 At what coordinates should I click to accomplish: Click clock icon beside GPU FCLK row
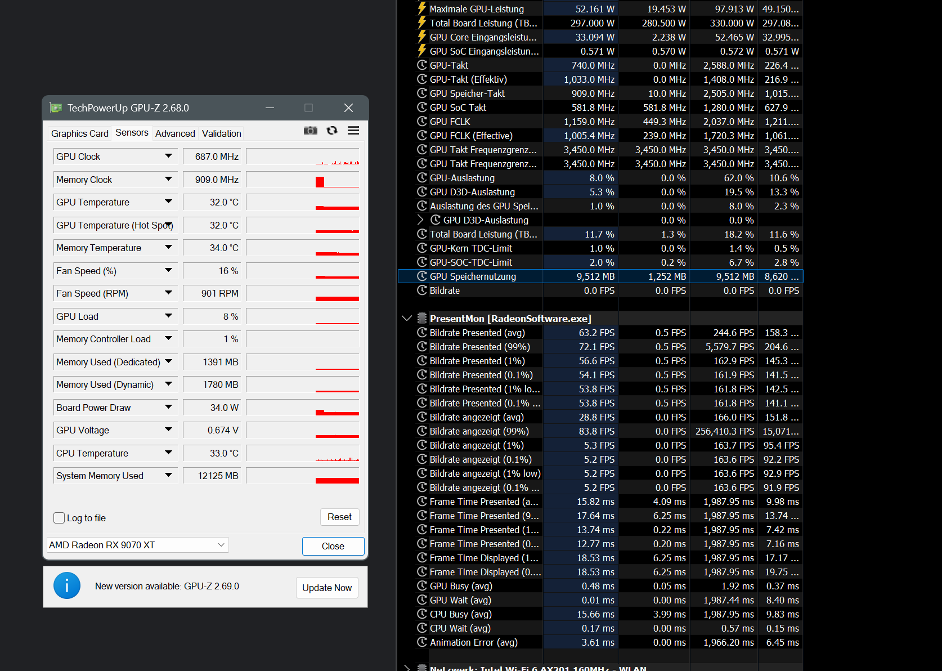click(422, 121)
